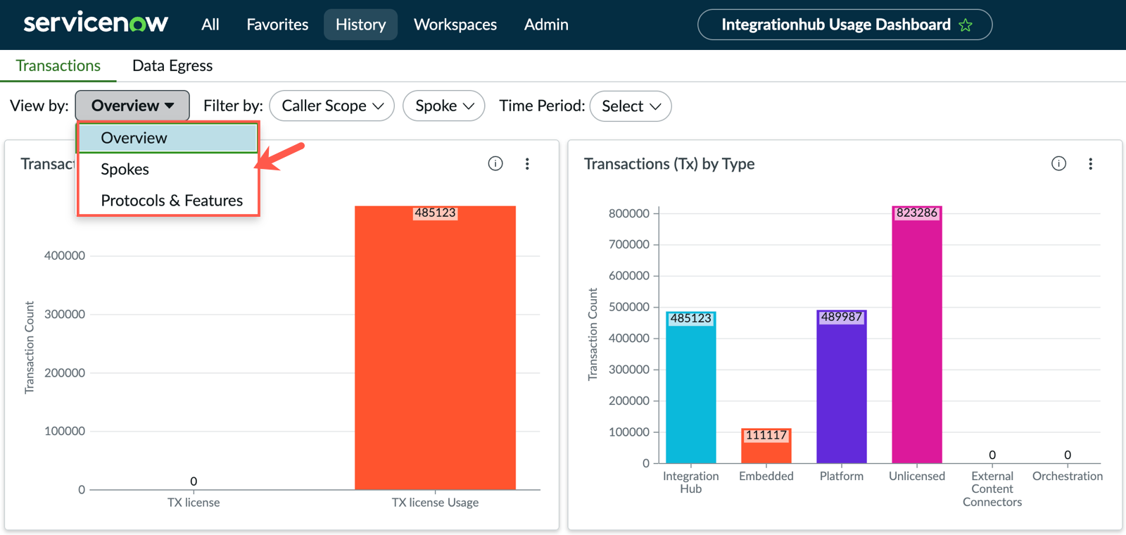
Task: Favorite the dashboard with the star icon
Action: 966,25
